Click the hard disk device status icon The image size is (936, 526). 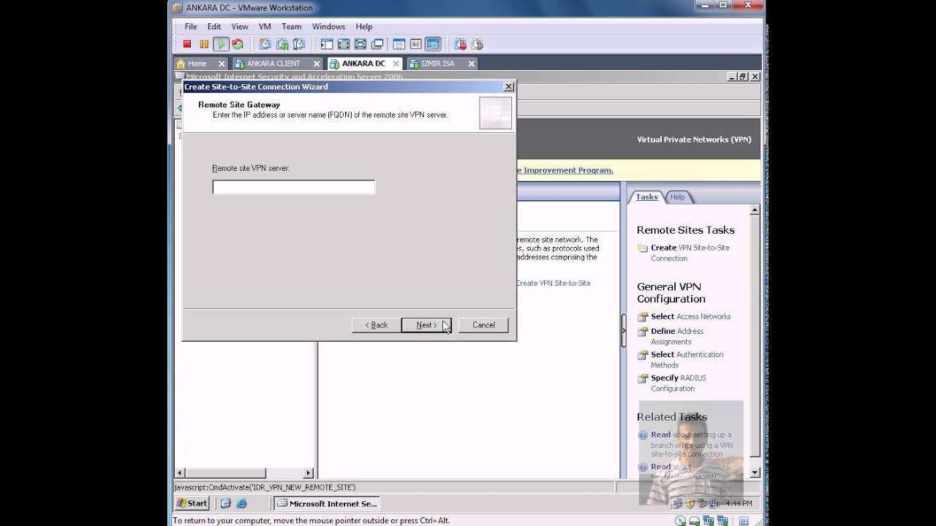click(x=694, y=520)
